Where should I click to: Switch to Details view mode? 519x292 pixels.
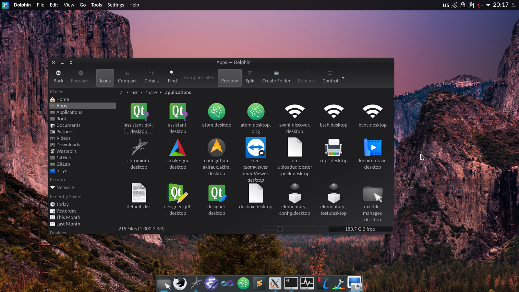coord(151,78)
